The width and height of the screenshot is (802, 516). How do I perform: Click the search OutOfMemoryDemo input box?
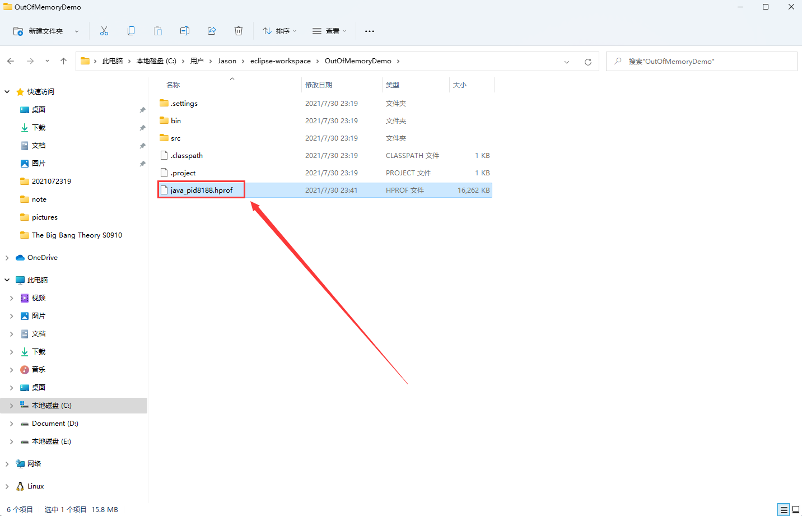(706, 62)
